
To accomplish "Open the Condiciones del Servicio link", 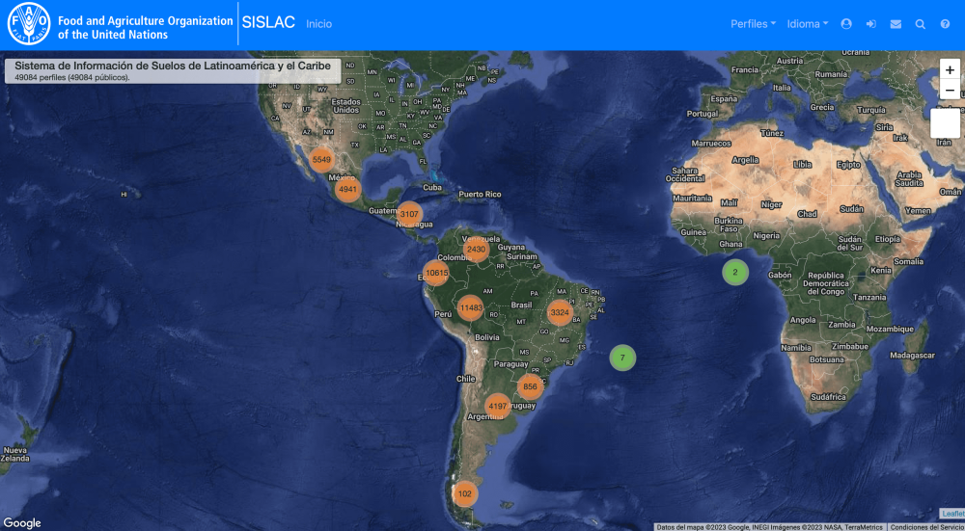I will point(925,527).
